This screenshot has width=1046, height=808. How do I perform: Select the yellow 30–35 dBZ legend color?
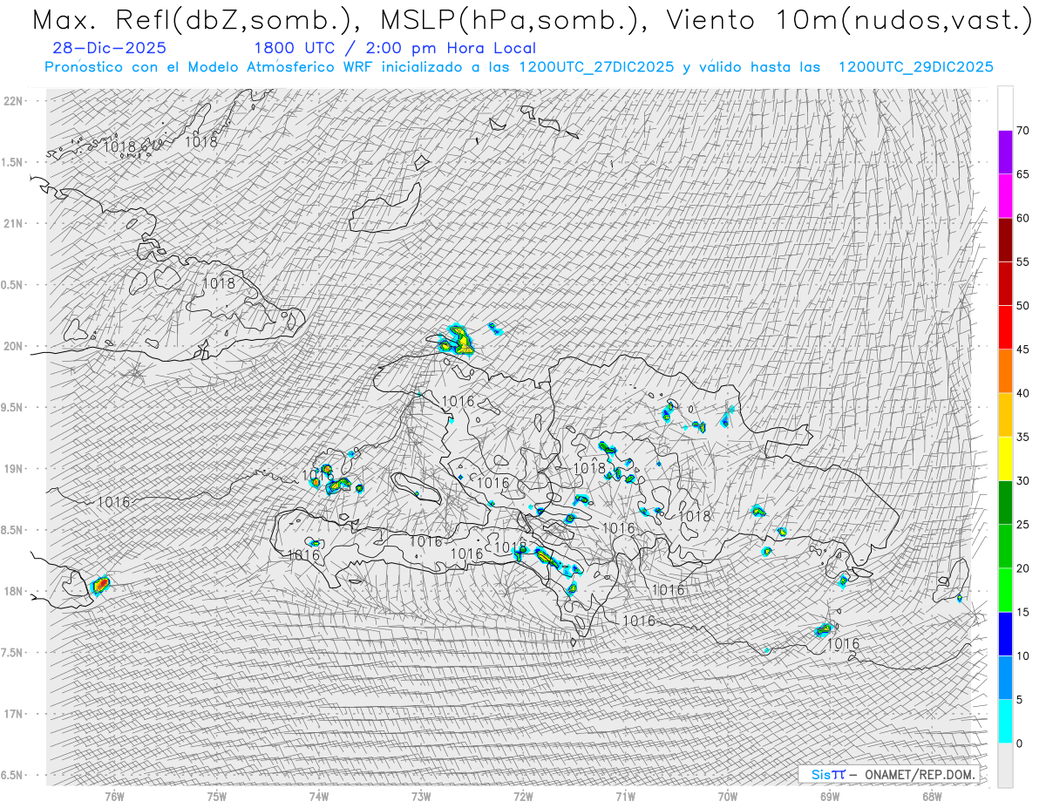(1005, 458)
